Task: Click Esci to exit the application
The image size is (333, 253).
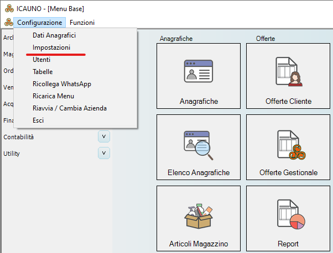Action: pos(38,120)
